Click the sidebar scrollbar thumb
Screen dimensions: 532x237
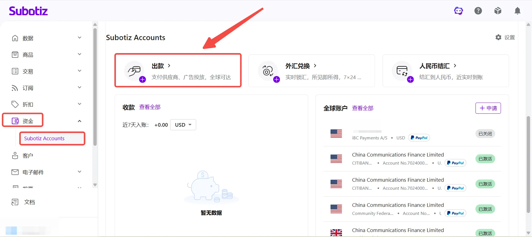coord(95,86)
